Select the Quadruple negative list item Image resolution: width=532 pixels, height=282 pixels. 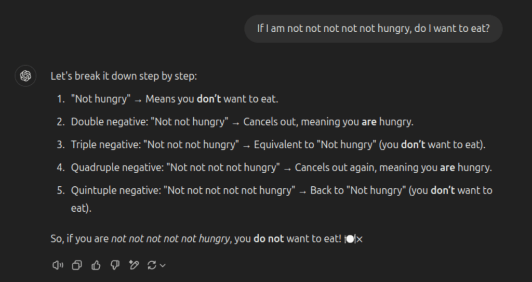pyautogui.click(x=281, y=168)
